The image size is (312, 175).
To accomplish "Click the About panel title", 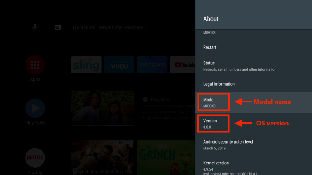I will (211, 19).
